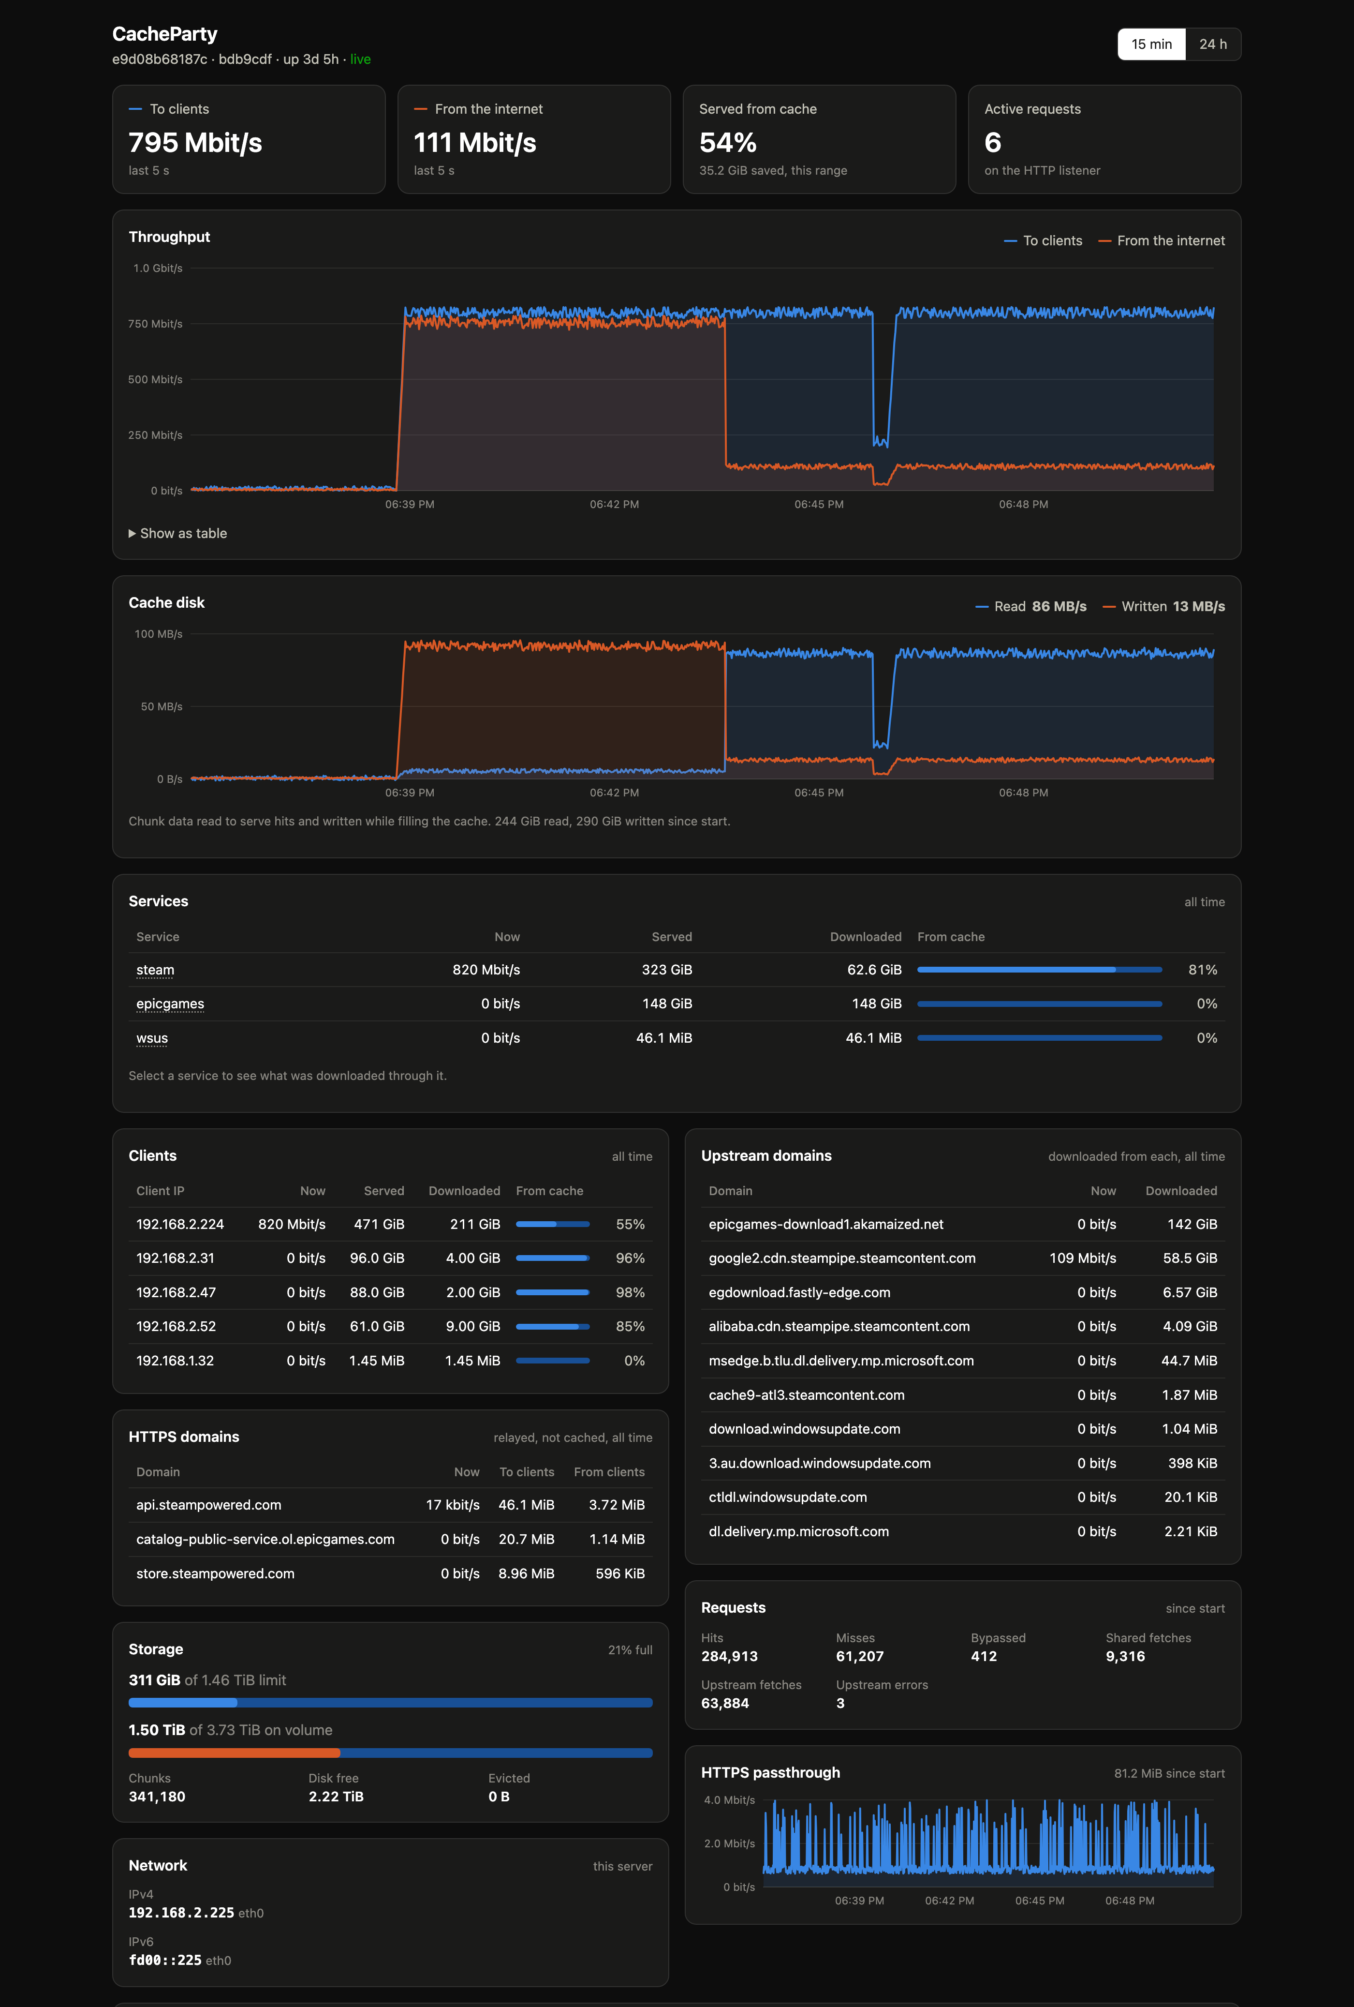Click alibaba.cdn.steampipe.steamcontent.com domain
The image size is (1354, 2007).
tap(839, 1327)
